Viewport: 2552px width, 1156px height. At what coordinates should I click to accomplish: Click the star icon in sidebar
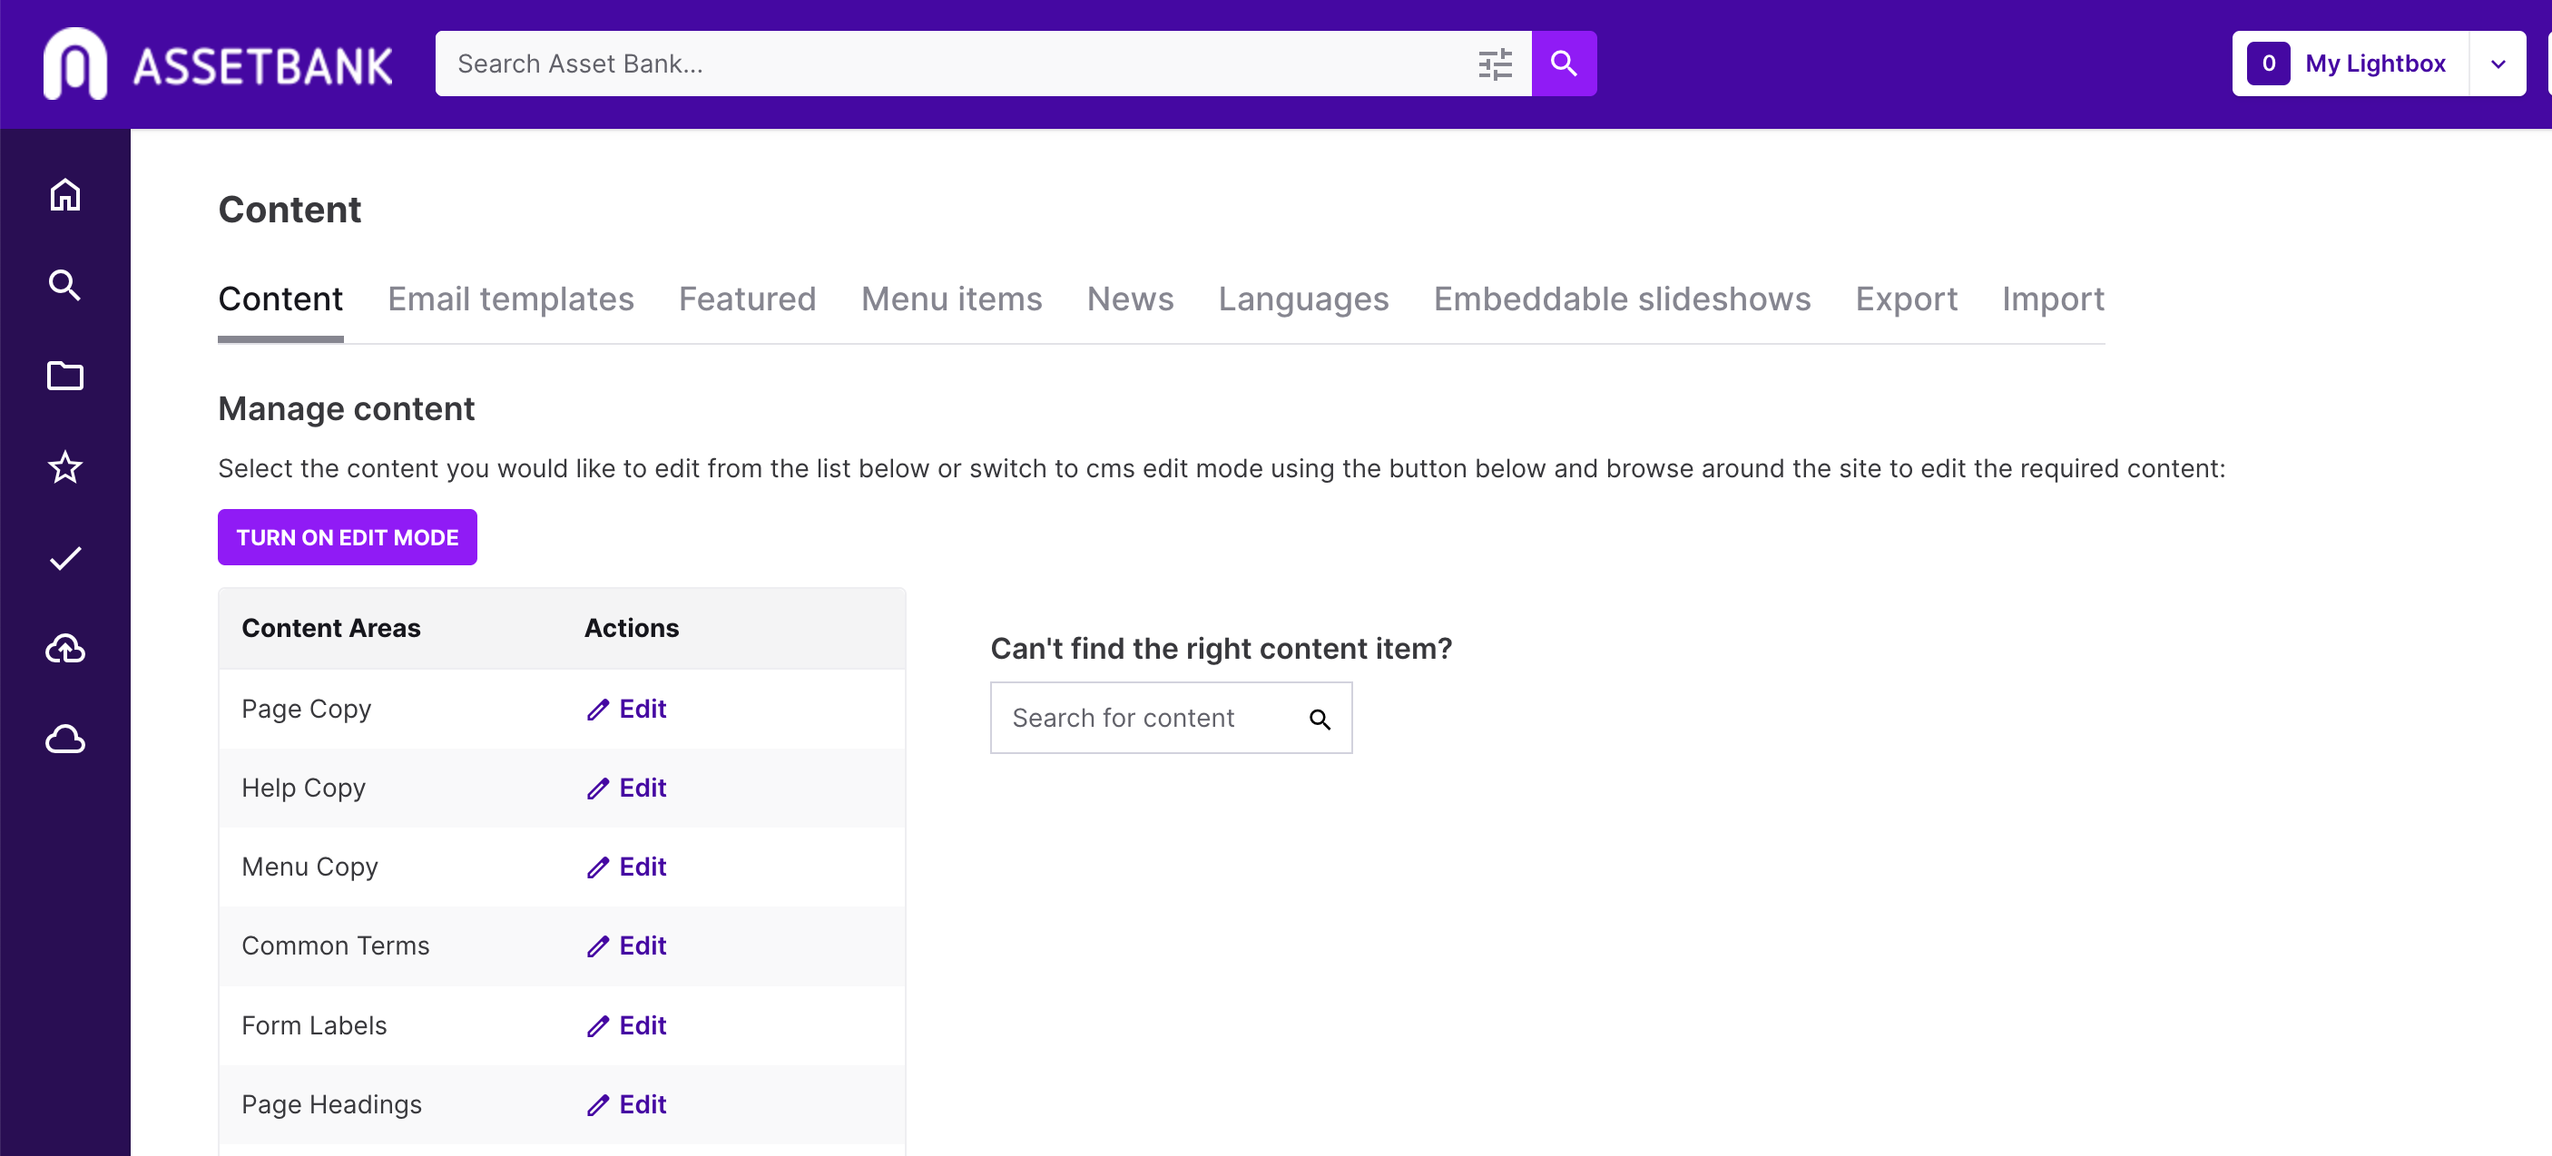click(x=65, y=466)
